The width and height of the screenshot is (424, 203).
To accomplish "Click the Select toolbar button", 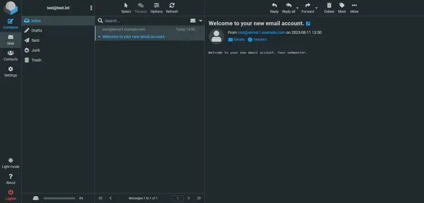I will click(126, 8).
